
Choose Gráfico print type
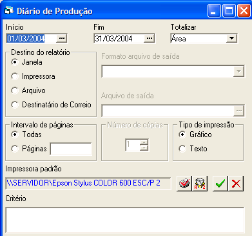click(182, 134)
